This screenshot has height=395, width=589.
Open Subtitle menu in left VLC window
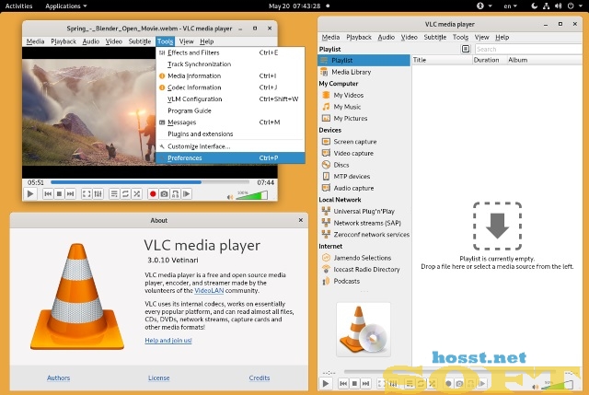(140, 41)
